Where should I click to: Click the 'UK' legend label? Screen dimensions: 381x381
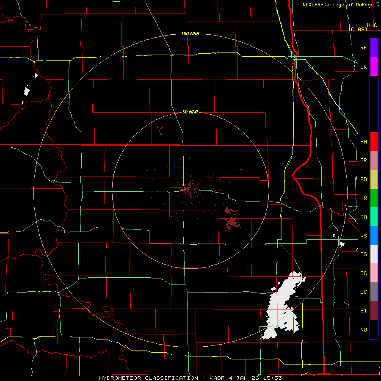[x=363, y=66]
